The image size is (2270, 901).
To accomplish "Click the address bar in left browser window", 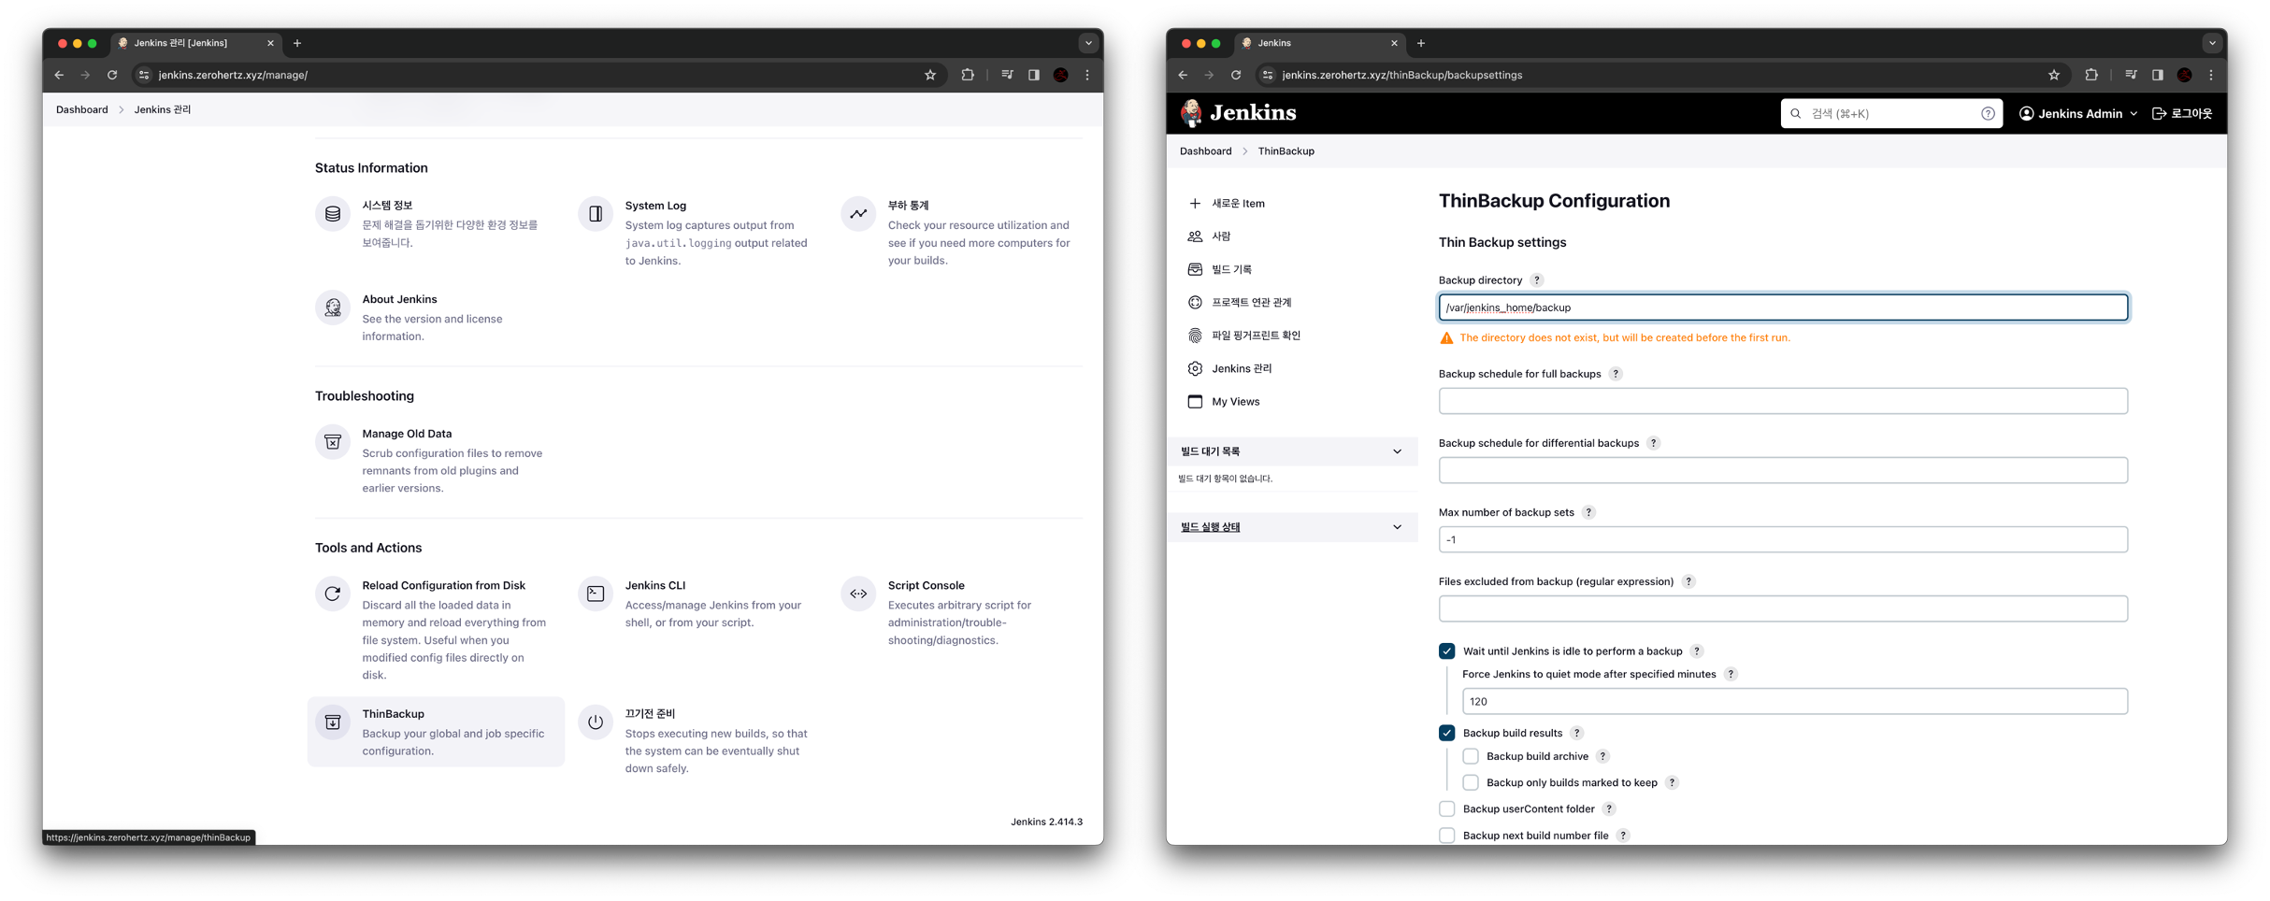I will 538,75.
